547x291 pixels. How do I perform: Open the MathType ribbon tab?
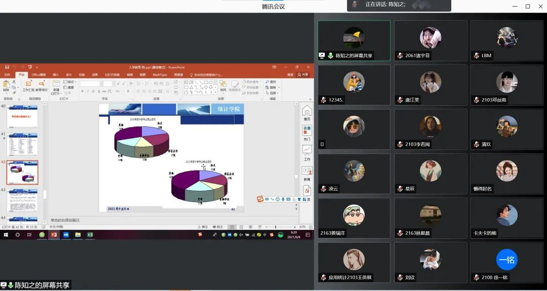[160, 74]
